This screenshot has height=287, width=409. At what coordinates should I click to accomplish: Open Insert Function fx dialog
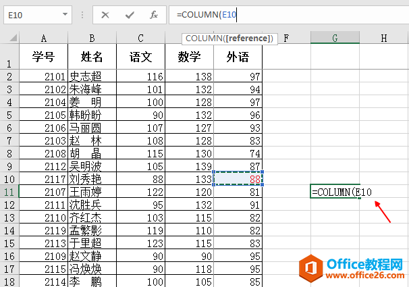153,14
